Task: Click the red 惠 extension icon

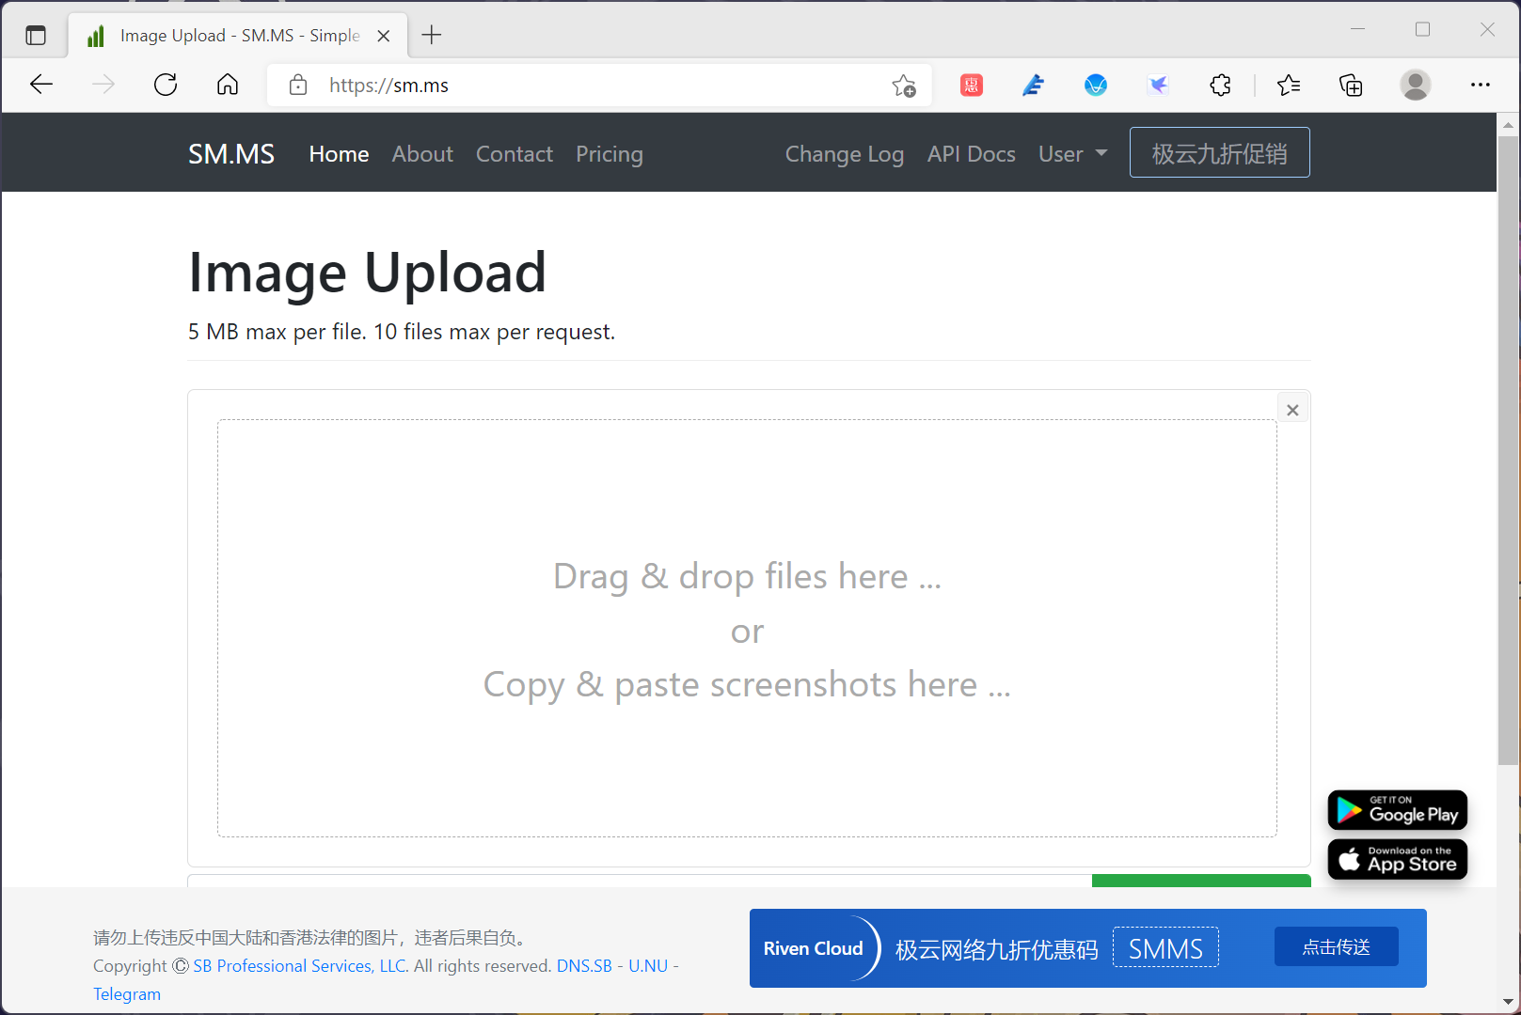Action: coord(971,85)
